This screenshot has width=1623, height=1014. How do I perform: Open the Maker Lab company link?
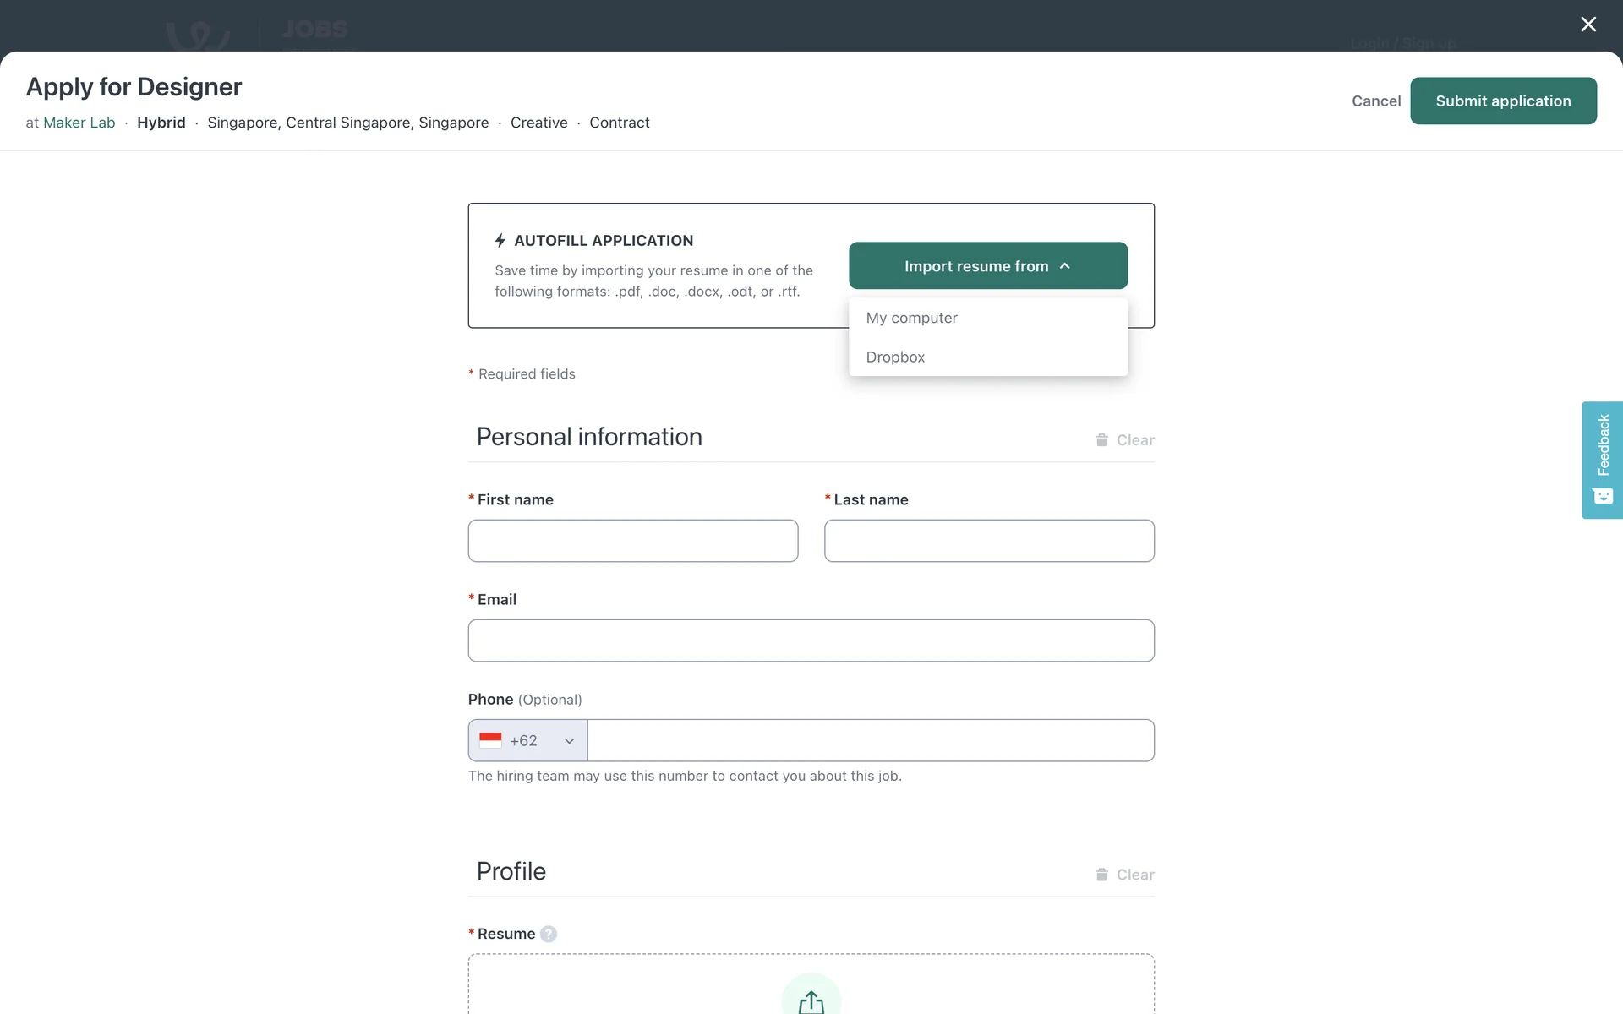click(x=79, y=123)
